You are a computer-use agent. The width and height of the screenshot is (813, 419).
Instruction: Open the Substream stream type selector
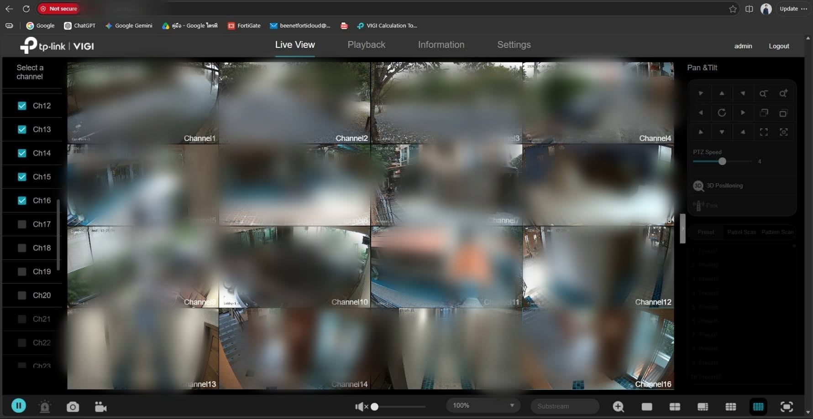(x=565, y=406)
